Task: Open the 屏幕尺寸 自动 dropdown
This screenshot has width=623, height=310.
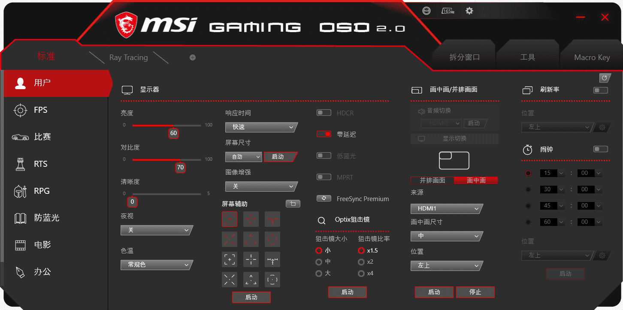Action: coord(243,157)
